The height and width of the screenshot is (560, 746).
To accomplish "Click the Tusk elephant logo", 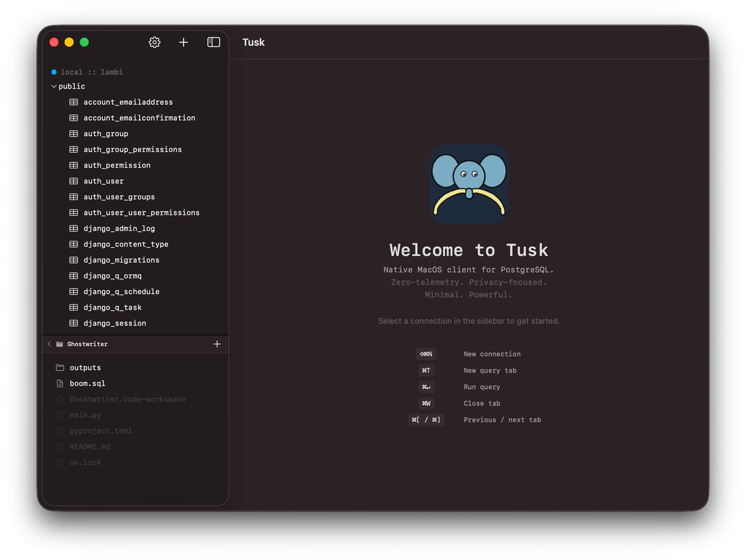I will [469, 185].
